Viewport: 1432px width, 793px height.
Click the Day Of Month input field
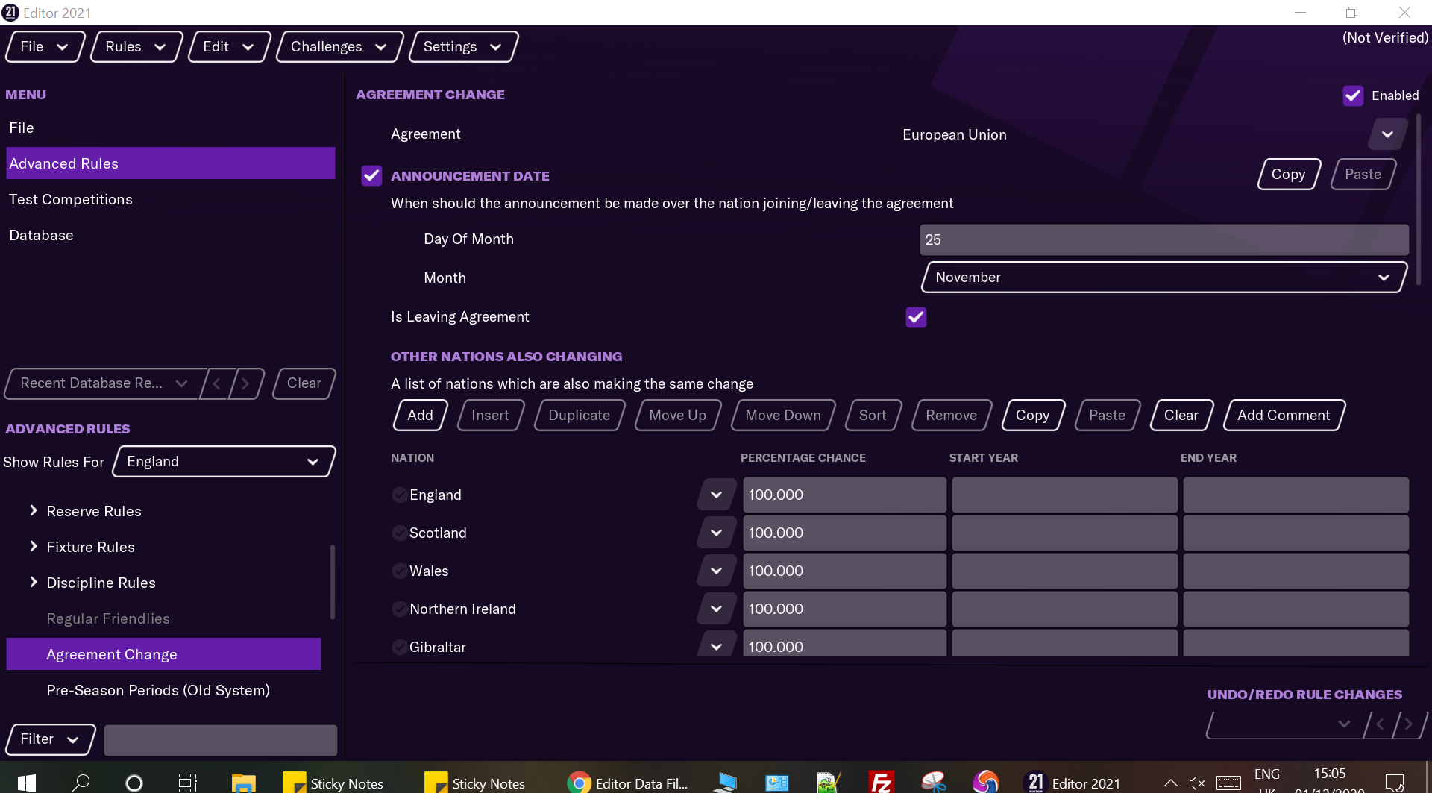(x=1163, y=240)
